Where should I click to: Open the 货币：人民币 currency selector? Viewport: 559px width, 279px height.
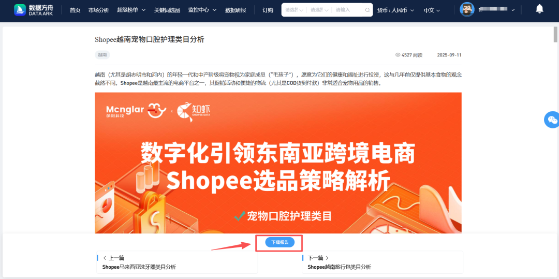(395, 10)
